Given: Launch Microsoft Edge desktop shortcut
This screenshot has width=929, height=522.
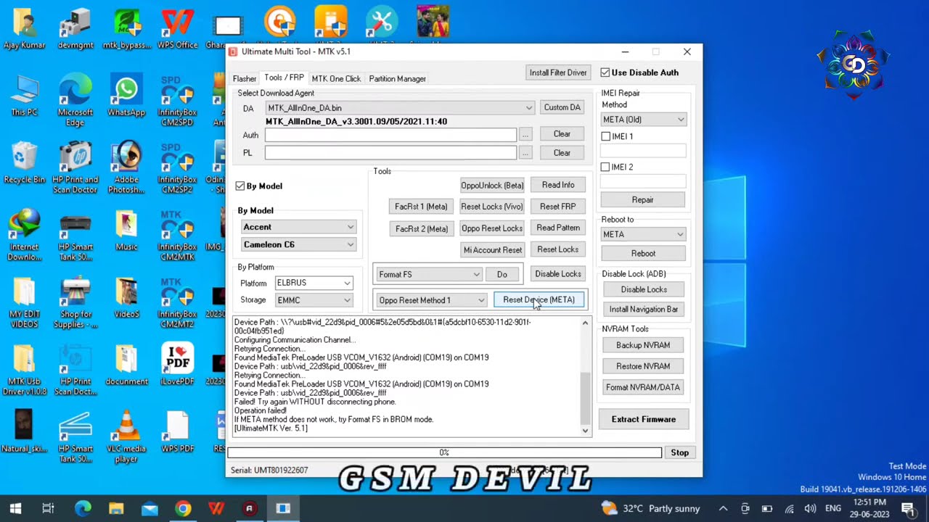Looking at the screenshot, I should (x=75, y=100).
